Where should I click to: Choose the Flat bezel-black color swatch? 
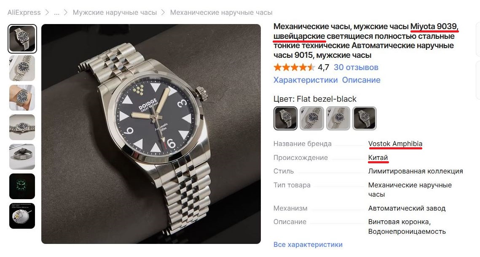point(285,119)
